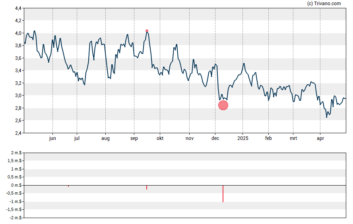Click the 'aug' month label

coord(105,138)
